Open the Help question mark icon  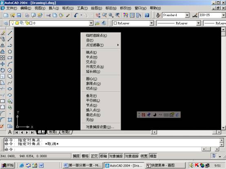point(147,15)
